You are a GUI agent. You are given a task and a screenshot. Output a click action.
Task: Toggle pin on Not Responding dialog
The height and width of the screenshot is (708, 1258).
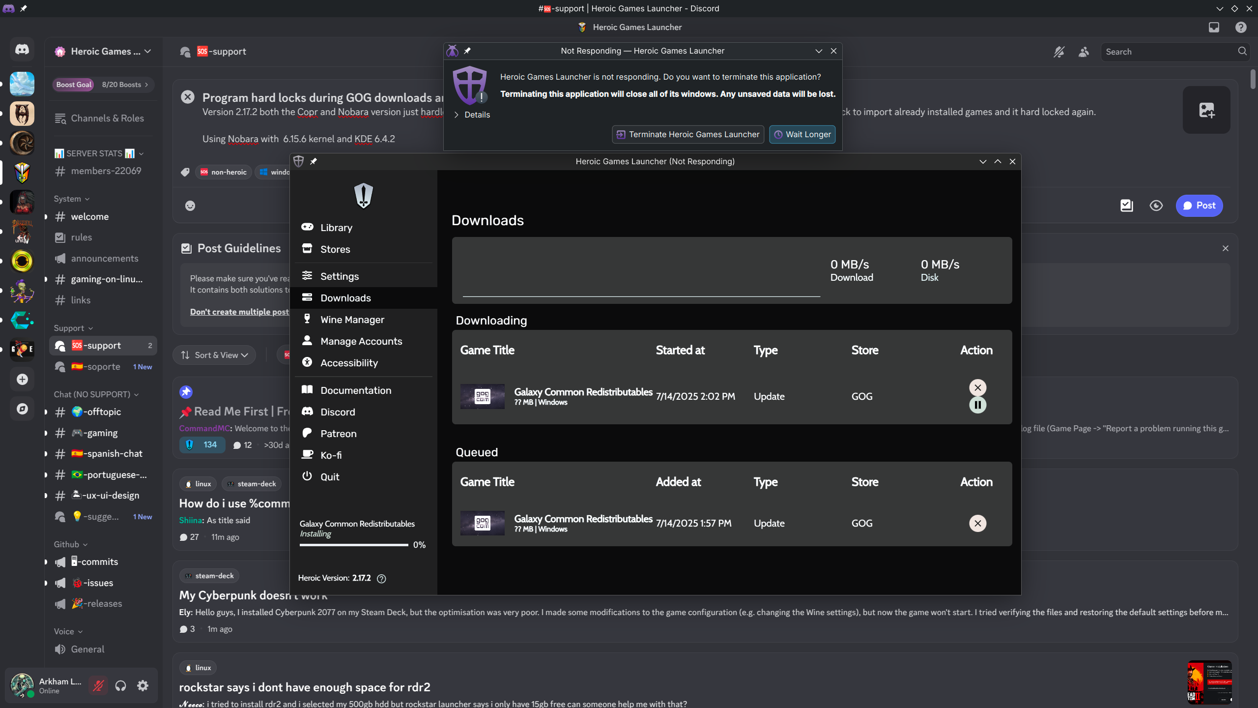tap(467, 51)
